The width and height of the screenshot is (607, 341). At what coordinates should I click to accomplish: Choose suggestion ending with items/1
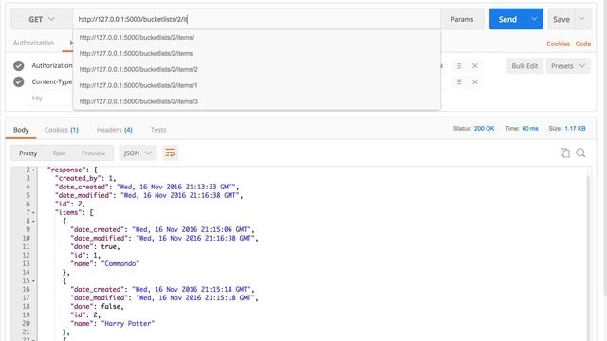[256, 85]
